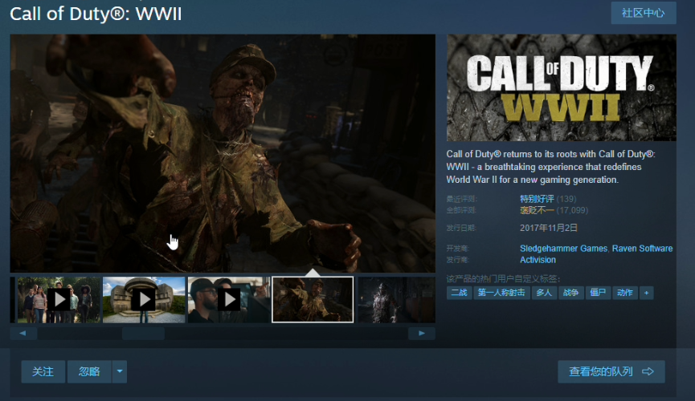695x401 pixels.
Task: Click the 褒贬不一 all reviews summary
Action: [x=537, y=210]
